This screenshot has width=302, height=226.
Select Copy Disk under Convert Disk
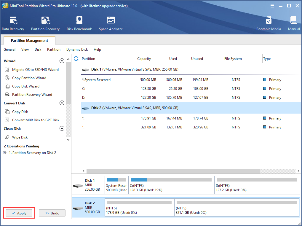(16, 112)
